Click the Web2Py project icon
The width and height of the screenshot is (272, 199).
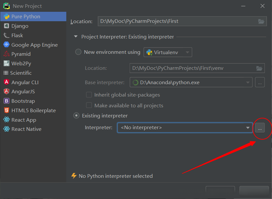coord(6,63)
